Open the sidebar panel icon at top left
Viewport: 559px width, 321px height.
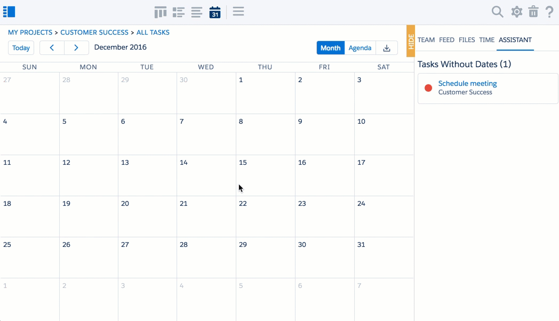click(x=9, y=12)
